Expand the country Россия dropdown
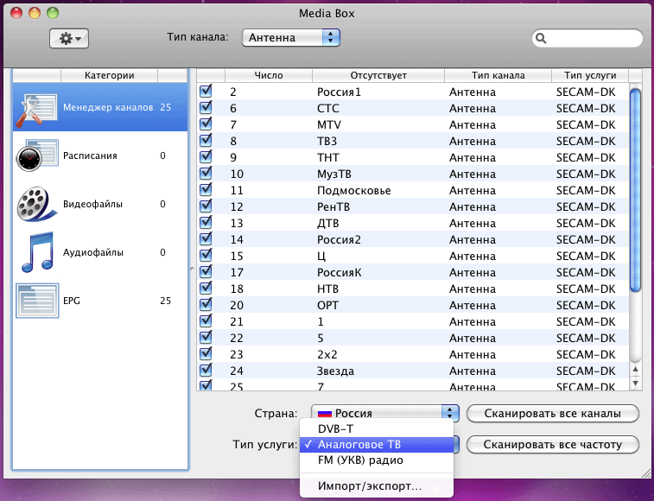The image size is (654, 501). (x=449, y=413)
